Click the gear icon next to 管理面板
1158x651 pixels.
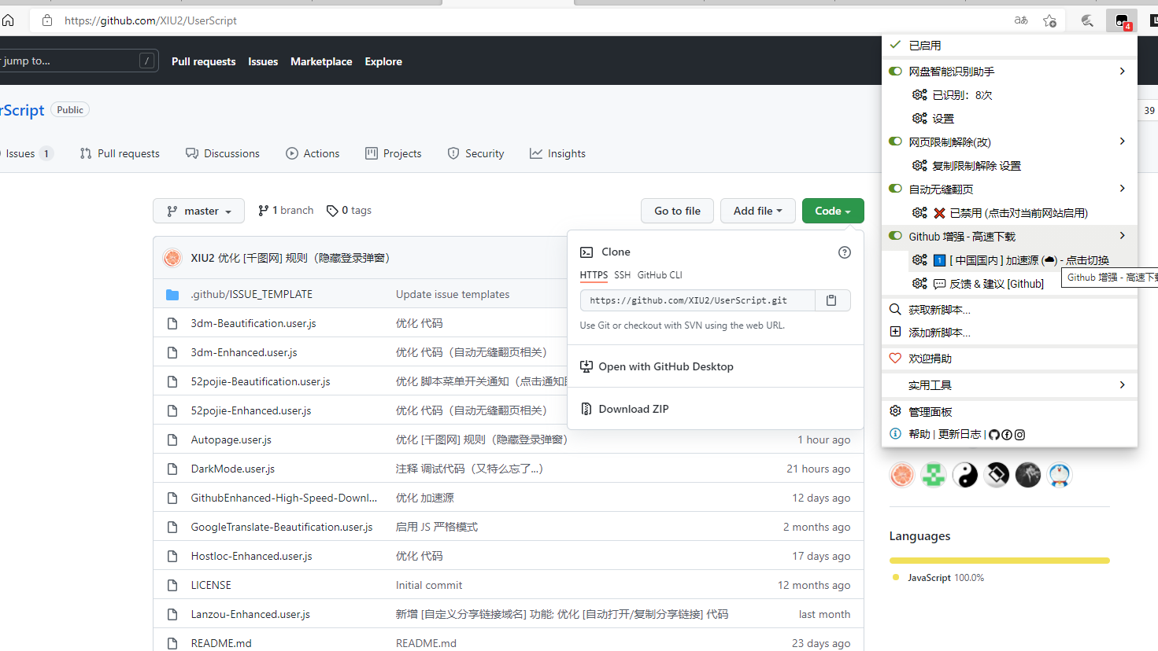pos(895,410)
